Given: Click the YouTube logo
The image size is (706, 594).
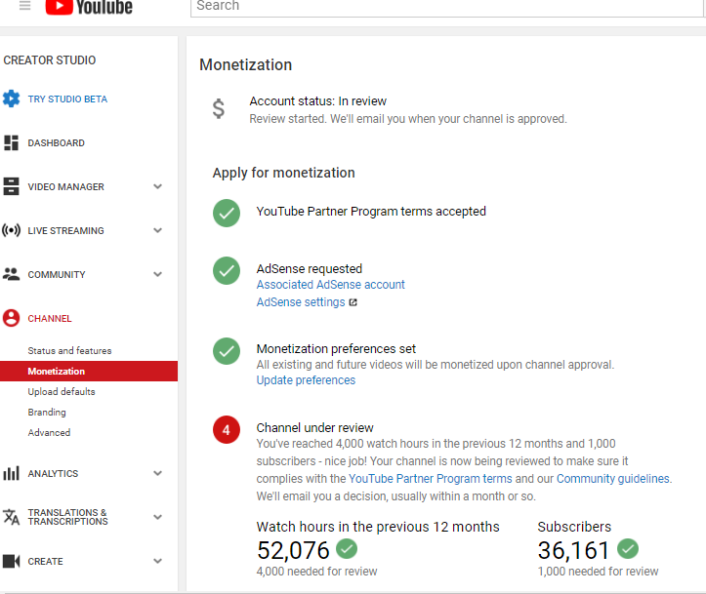Looking at the screenshot, I should click(89, 7).
